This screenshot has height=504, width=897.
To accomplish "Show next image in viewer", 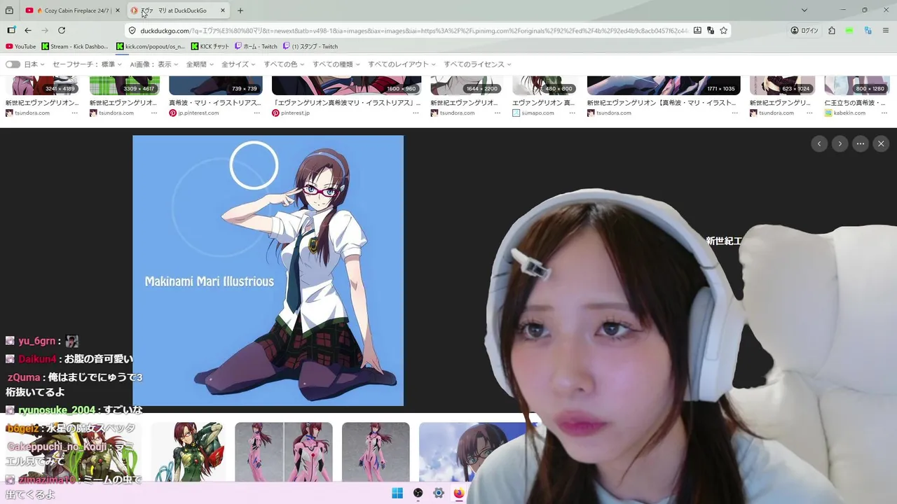I will 840,143.
